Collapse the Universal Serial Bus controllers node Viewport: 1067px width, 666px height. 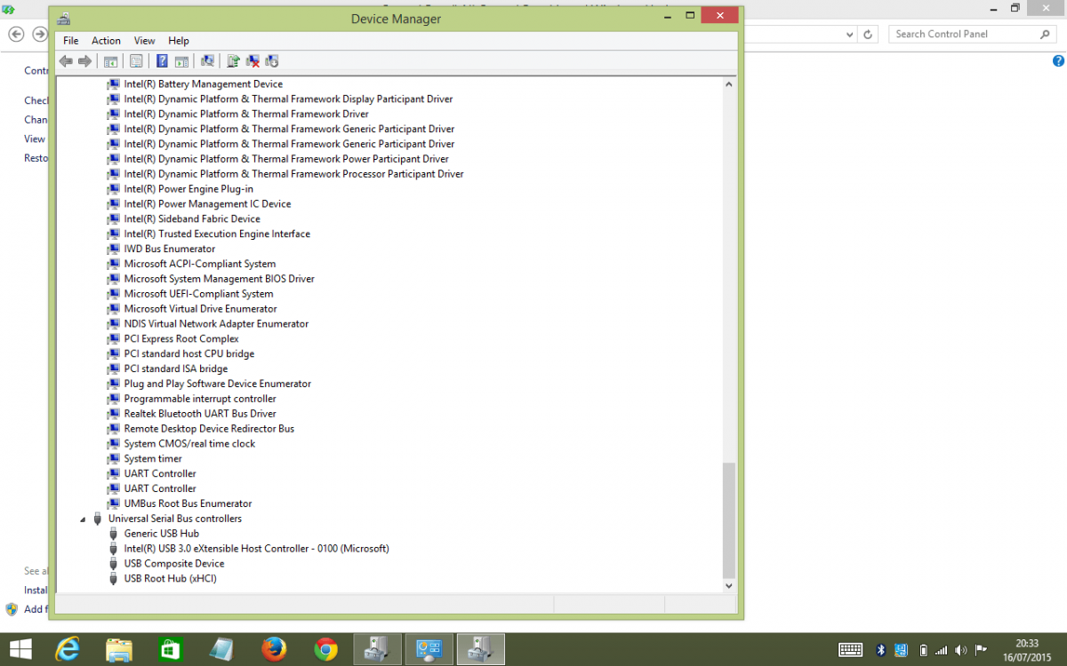(84, 519)
